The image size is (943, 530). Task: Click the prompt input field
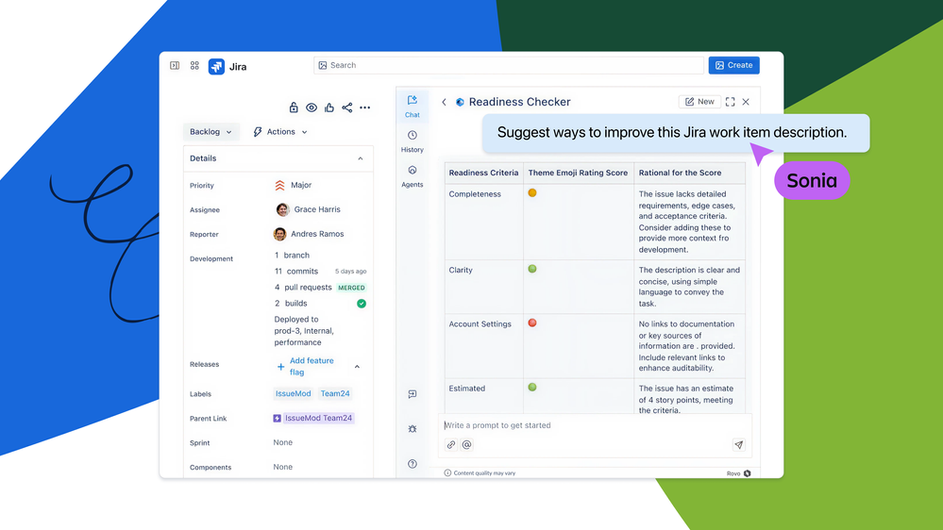(594, 425)
